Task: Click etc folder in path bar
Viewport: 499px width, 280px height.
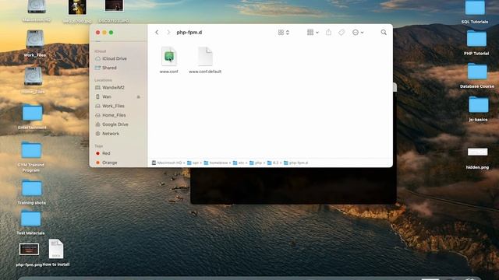Action: click(239, 163)
